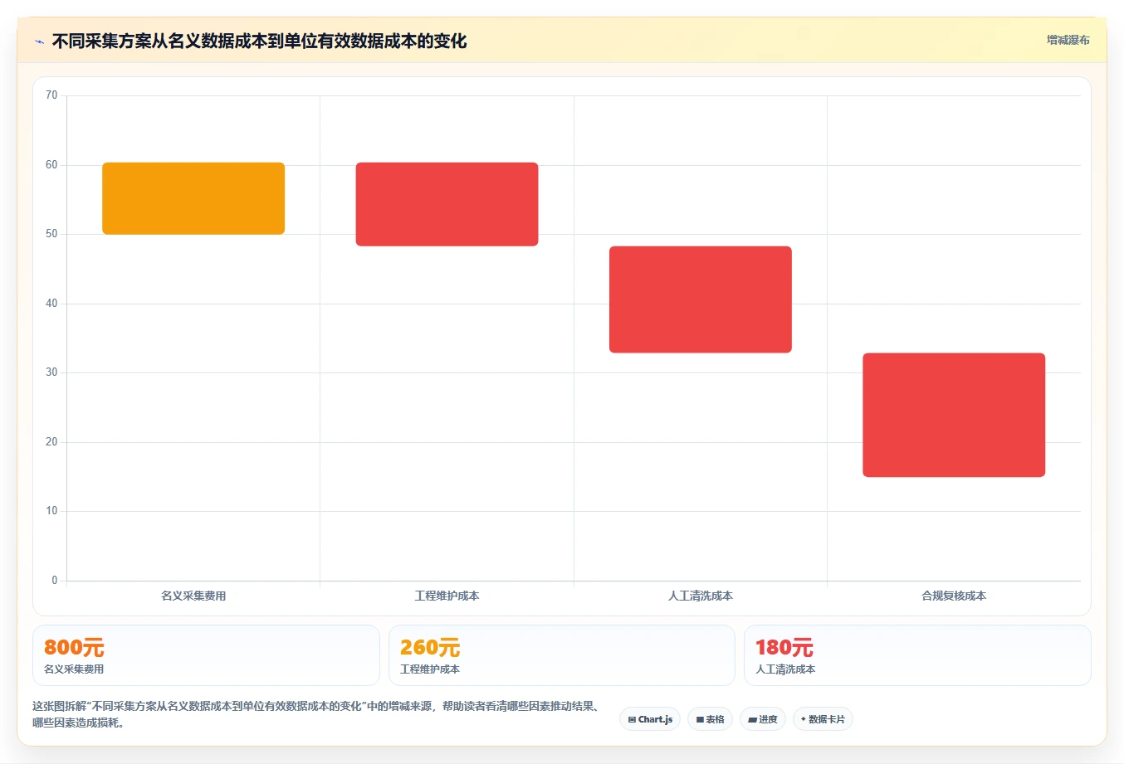Click the y-axis value 20

(x=51, y=442)
